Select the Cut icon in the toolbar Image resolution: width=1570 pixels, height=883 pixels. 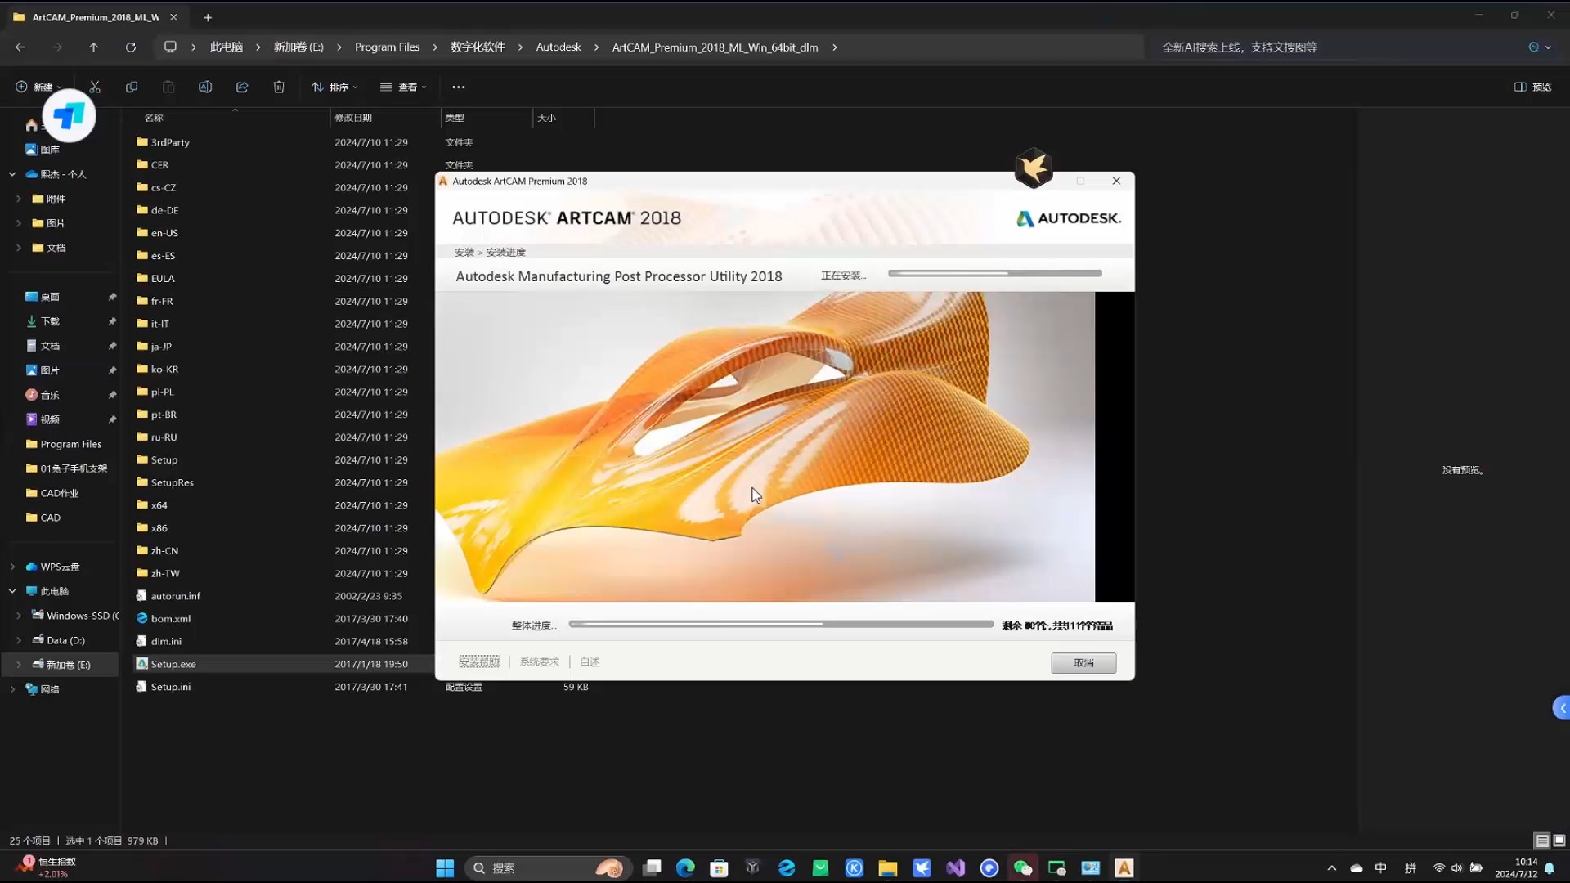tap(95, 87)
